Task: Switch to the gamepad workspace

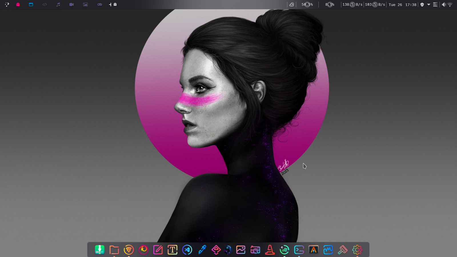Action: pyautogui.click(x=99, y=5)
